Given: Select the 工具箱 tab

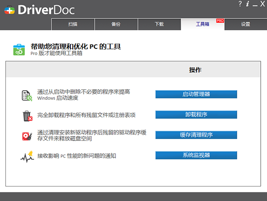Looking at the screenshot, I should coord(202,24).
